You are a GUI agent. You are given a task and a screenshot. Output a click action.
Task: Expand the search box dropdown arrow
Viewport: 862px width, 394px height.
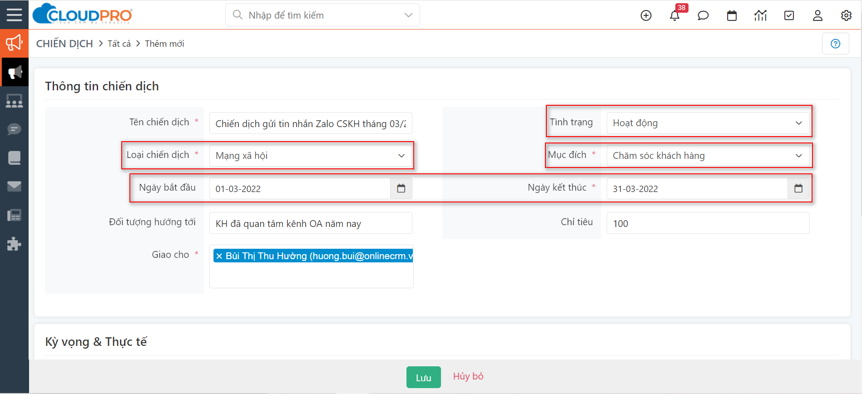coord(408,15)
